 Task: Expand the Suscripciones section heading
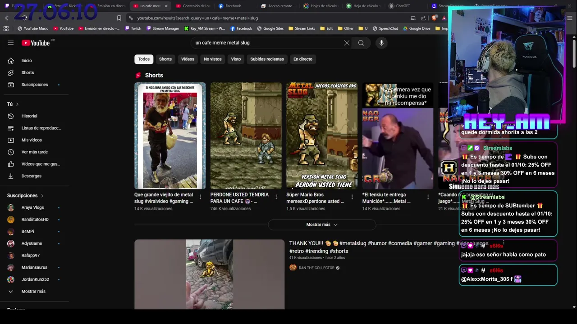(x=25, y=196)
